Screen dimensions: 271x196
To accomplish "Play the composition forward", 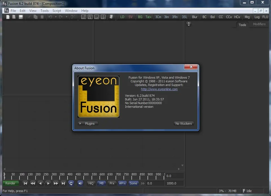I will 48,183.
